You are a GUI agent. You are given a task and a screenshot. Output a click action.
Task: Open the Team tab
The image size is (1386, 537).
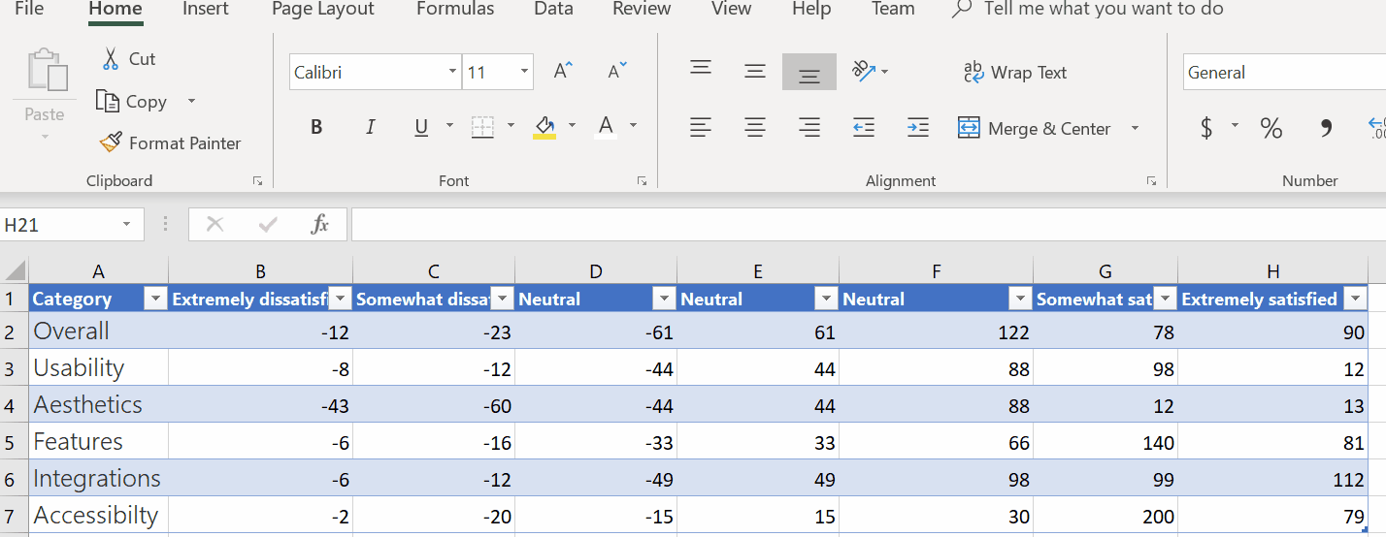tap(893, 9)
